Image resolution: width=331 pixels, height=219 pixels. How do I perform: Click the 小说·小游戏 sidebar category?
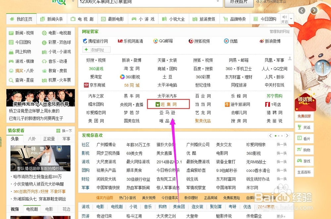tap(56, 52)
